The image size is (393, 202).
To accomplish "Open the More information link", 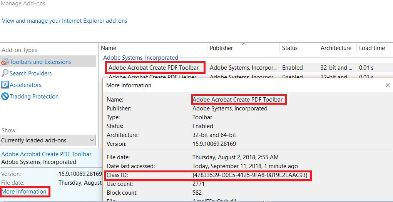I will pyautogui.click(x=24, y=192).
